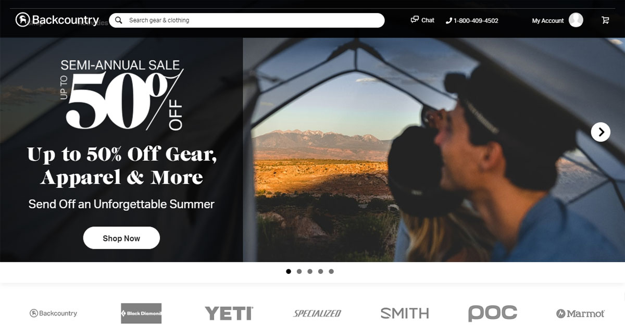Focus the Search gear & clothing field
The width and height of the screenshot is (625, 327).
click(x=247, y=20)
